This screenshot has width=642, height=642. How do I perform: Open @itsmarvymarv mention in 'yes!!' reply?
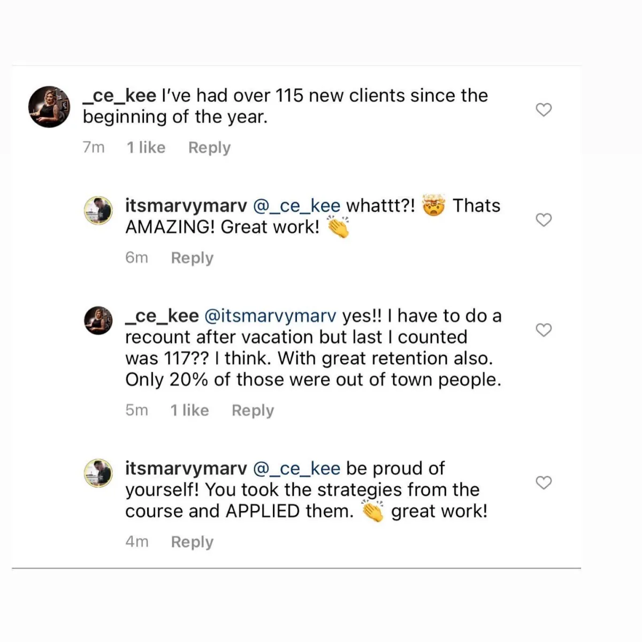pos(270,316)
